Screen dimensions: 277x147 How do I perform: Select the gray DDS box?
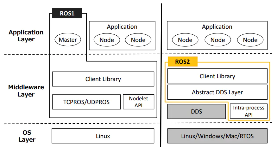[197, 111]
